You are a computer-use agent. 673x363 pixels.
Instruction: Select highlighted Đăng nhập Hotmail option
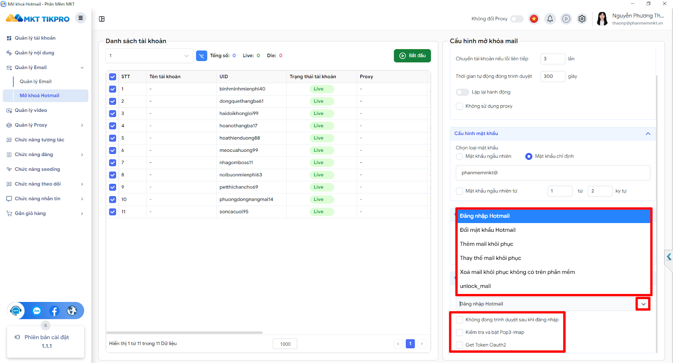click(554, 216)
